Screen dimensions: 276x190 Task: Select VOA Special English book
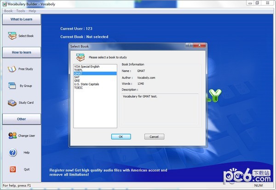tap(86, 67)
